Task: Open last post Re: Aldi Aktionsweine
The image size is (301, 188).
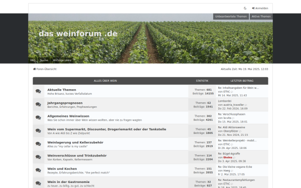Action: [231, 127]
